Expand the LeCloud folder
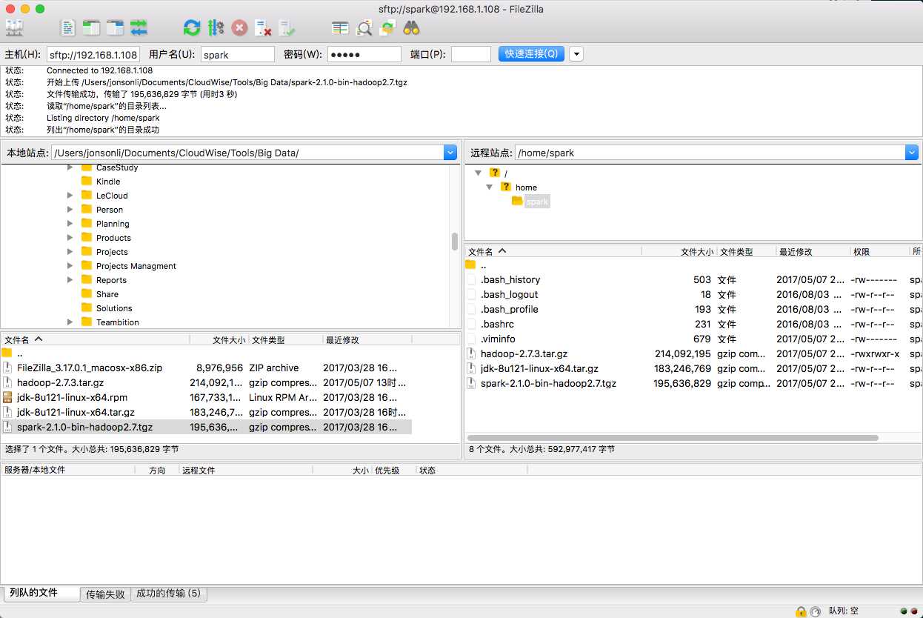This screenshot has width=923, height=618. point(70,196)
